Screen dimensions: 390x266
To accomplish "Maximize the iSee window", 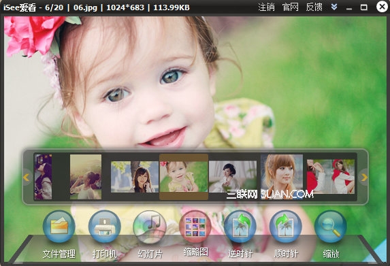I will 363,7.
